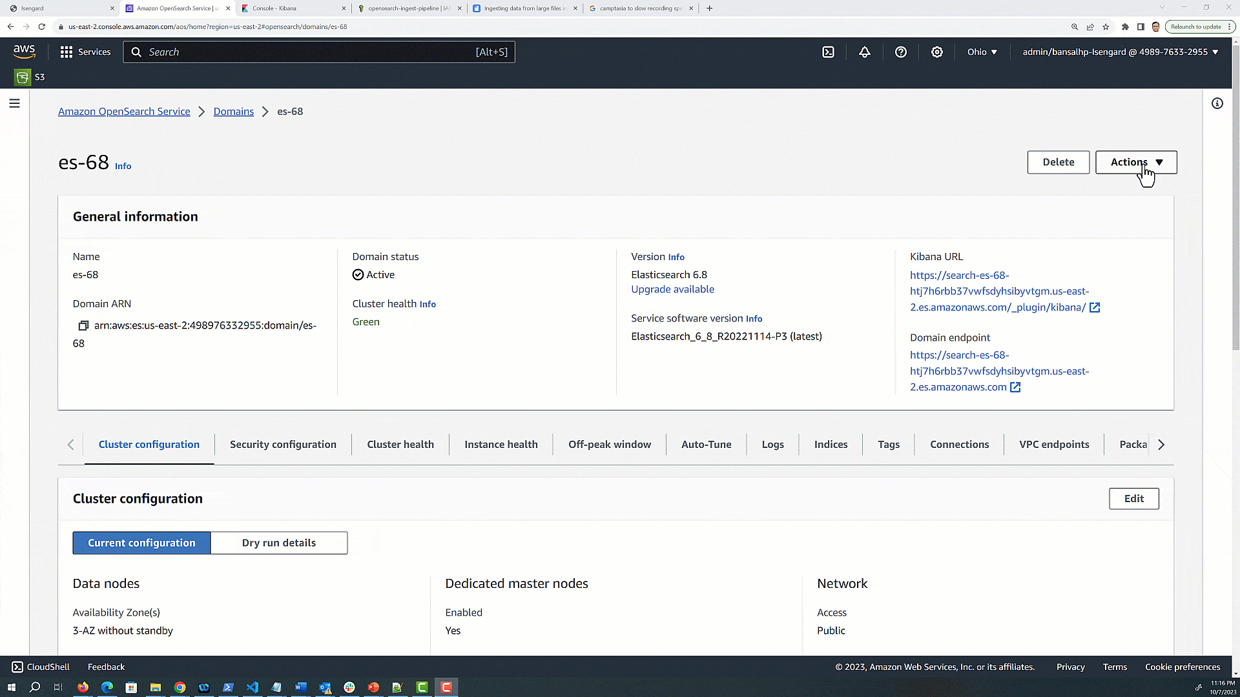This screenshot has width=1240, height=697.
Task: Open the help question mark icon
Action: pos(900,52)
